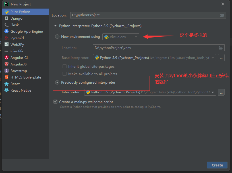Click the Flask horn icon
This screenshot has height=173, width=232.
(7, 25)
